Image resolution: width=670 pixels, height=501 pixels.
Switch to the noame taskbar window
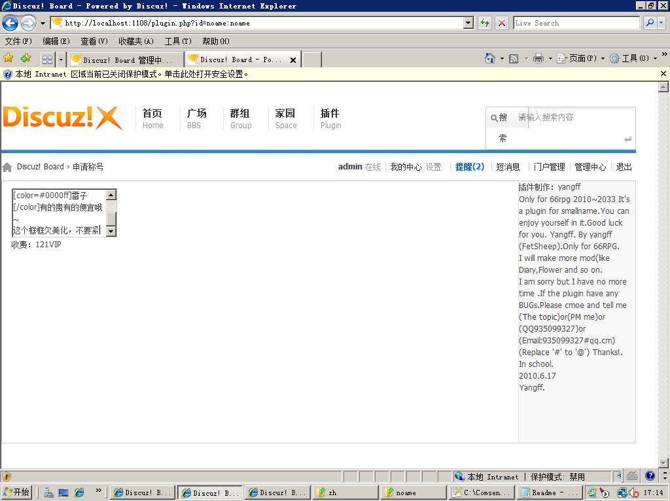(413, 492)
